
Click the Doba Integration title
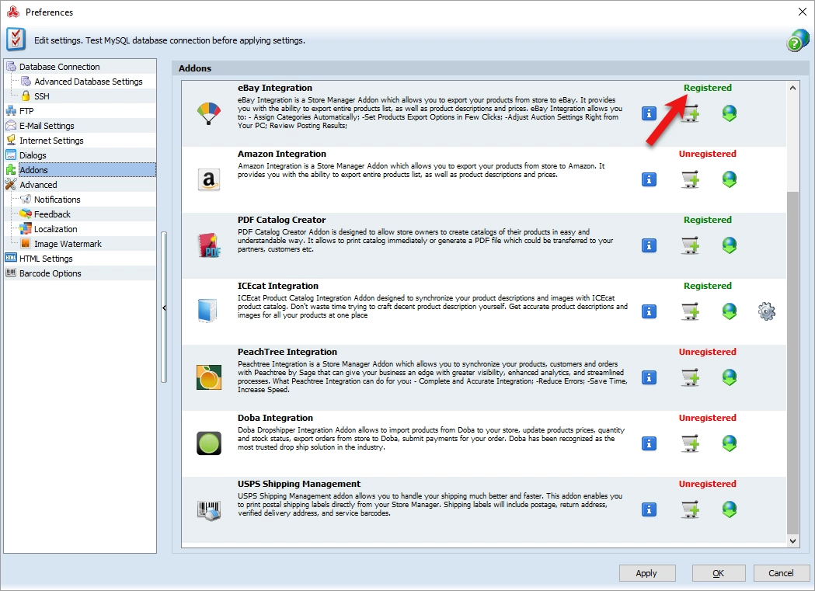click(276, 418)
